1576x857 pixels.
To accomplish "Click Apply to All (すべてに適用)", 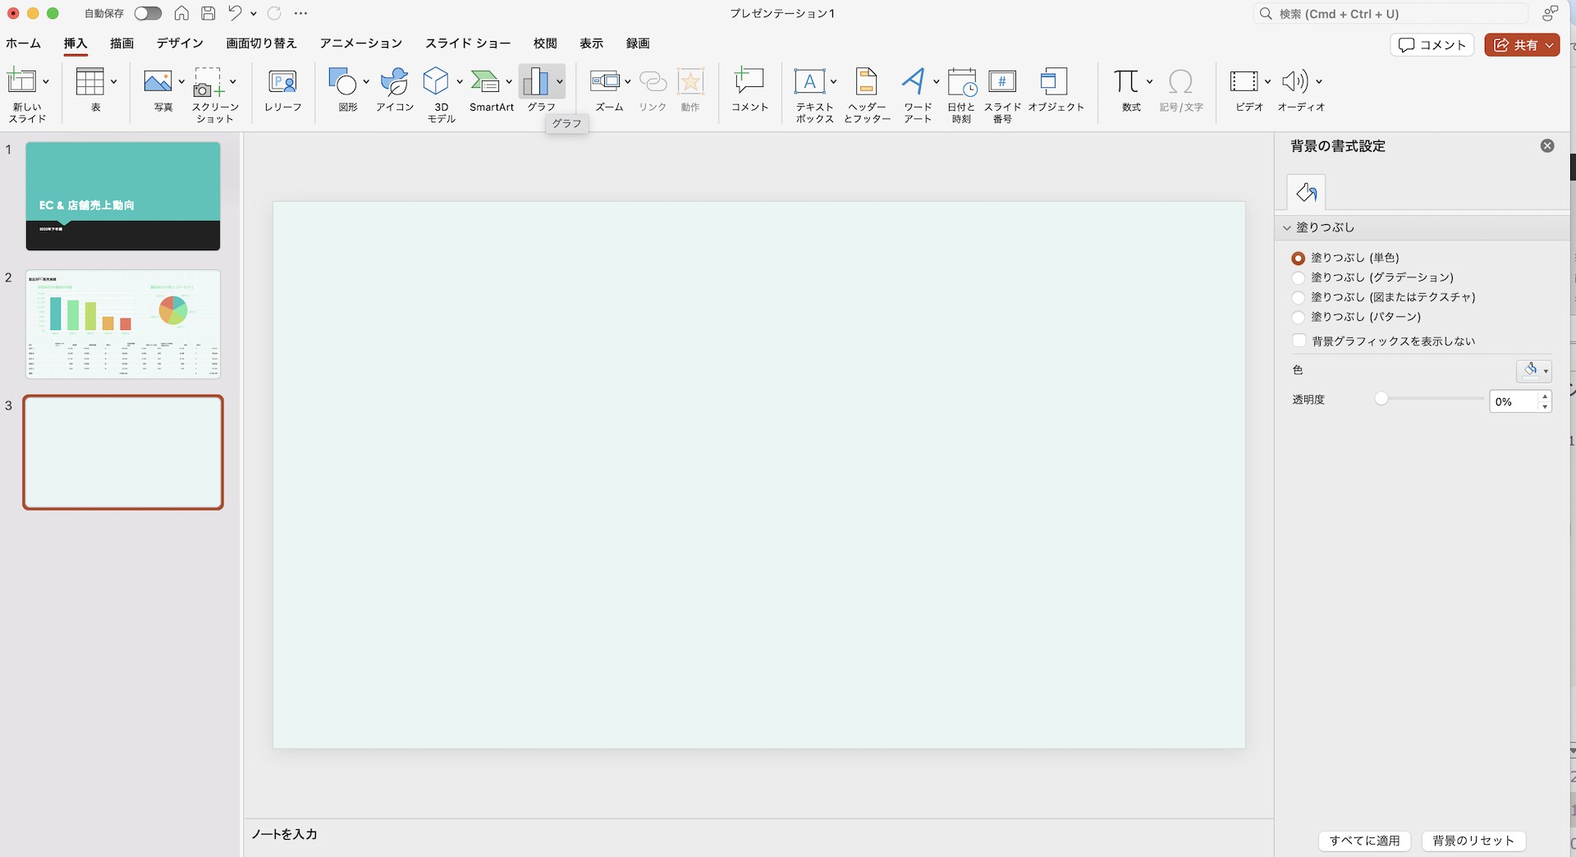I will (x=1364, y=841).
